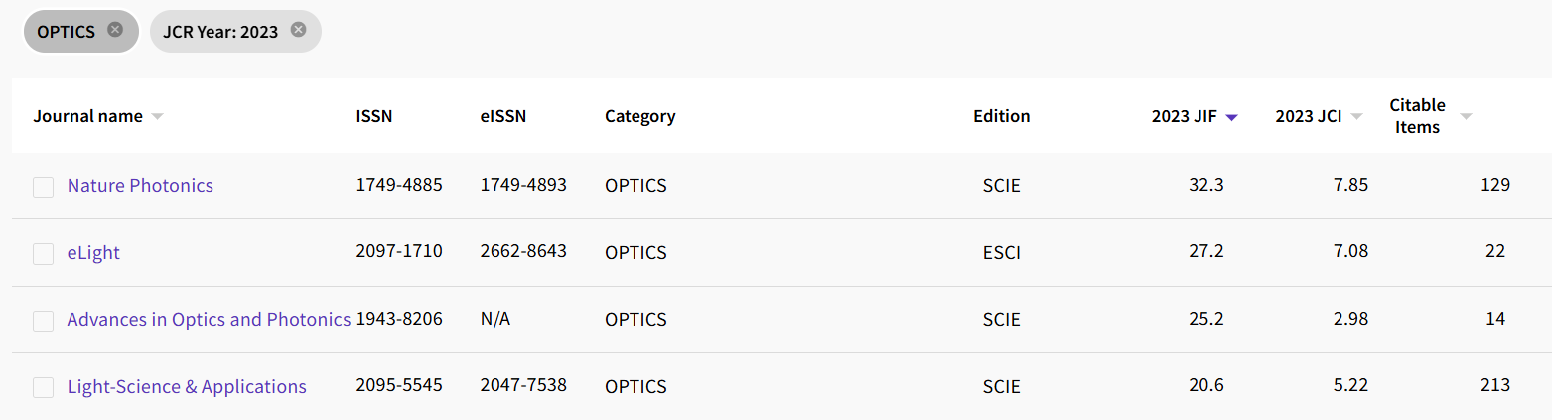This screenshot has width=1552, height=420.
Task: Tick the eLight row checkbox
Action: pos(43,254)
